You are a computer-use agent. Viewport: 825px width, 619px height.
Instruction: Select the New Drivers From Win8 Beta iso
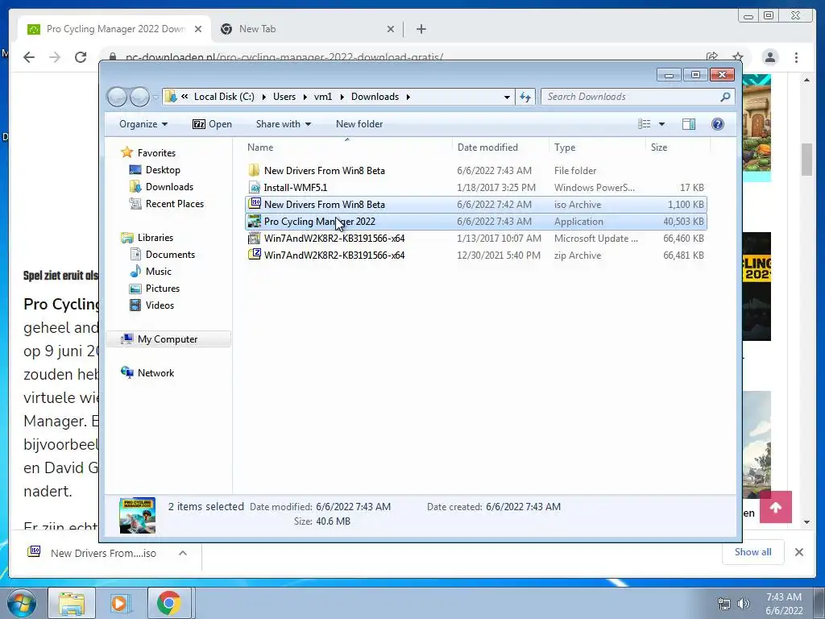(x=476, y=204)
